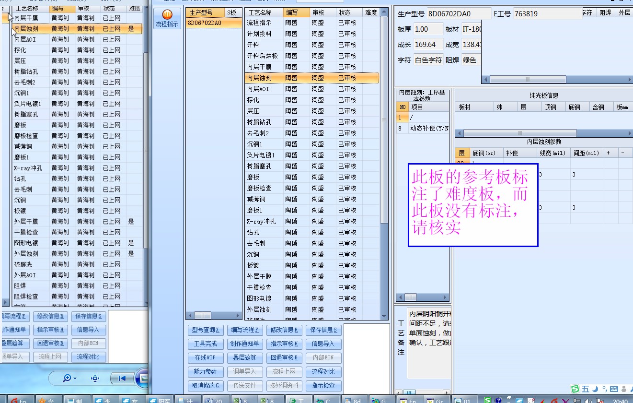
Task: Select 内层AOI row by 黄海钊 in left window
Action: click(x=77, y=39)
